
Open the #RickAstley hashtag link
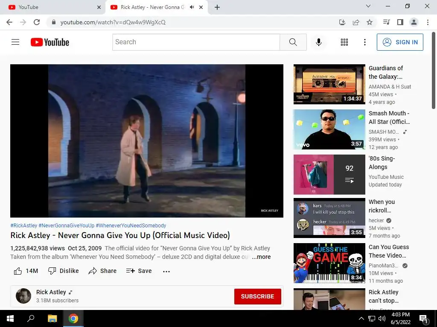(x=24, y=226)
